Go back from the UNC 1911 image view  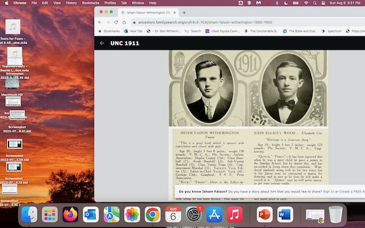102,43
